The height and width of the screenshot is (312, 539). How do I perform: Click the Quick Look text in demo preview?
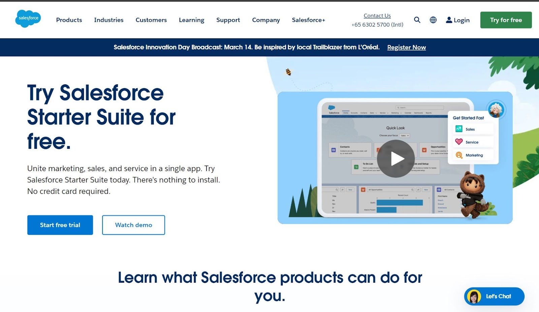pyautogui.click(x=395, y=128)
